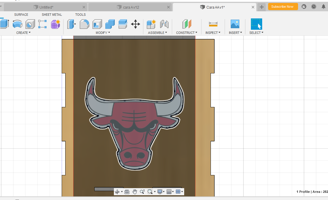Pick the Fillet tool icon
The image size is (328, 200).
pos(84,24)
